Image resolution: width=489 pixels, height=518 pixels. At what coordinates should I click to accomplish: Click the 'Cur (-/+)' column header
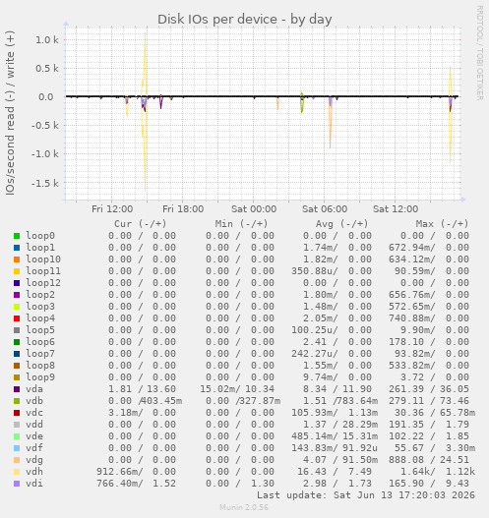[140, 224]
